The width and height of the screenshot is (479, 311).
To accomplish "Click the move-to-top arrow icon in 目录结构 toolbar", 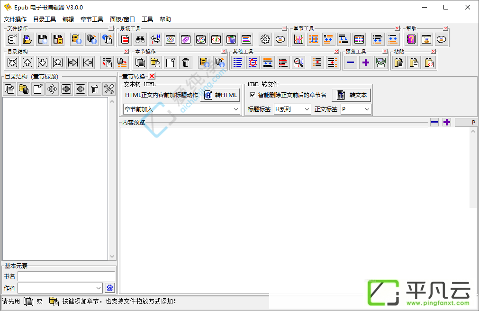I will pos(12,62).
